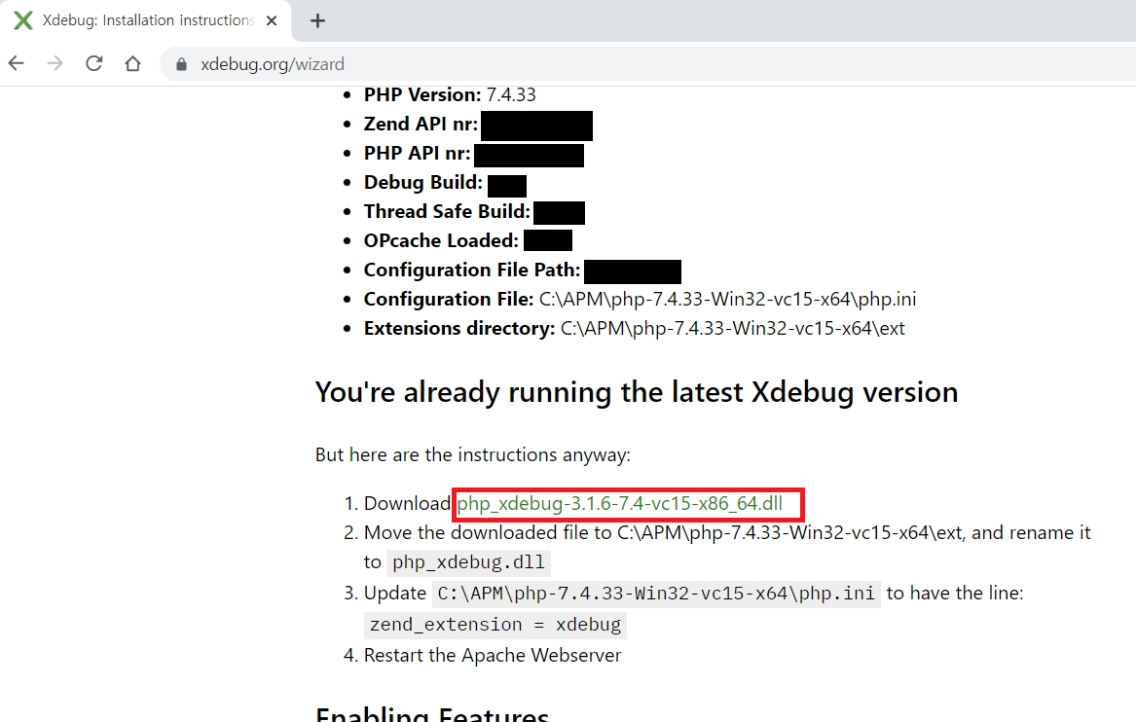Click the 'php_xdebug.dll' code snippet
1136x722 pixels.
click(x=469, y=562)
